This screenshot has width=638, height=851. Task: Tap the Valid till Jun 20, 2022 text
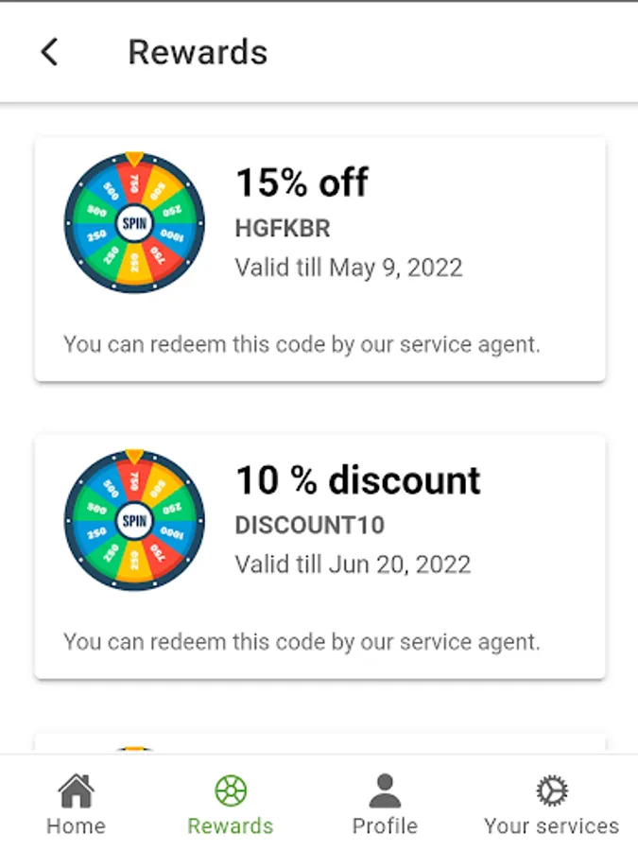(352, 564)
